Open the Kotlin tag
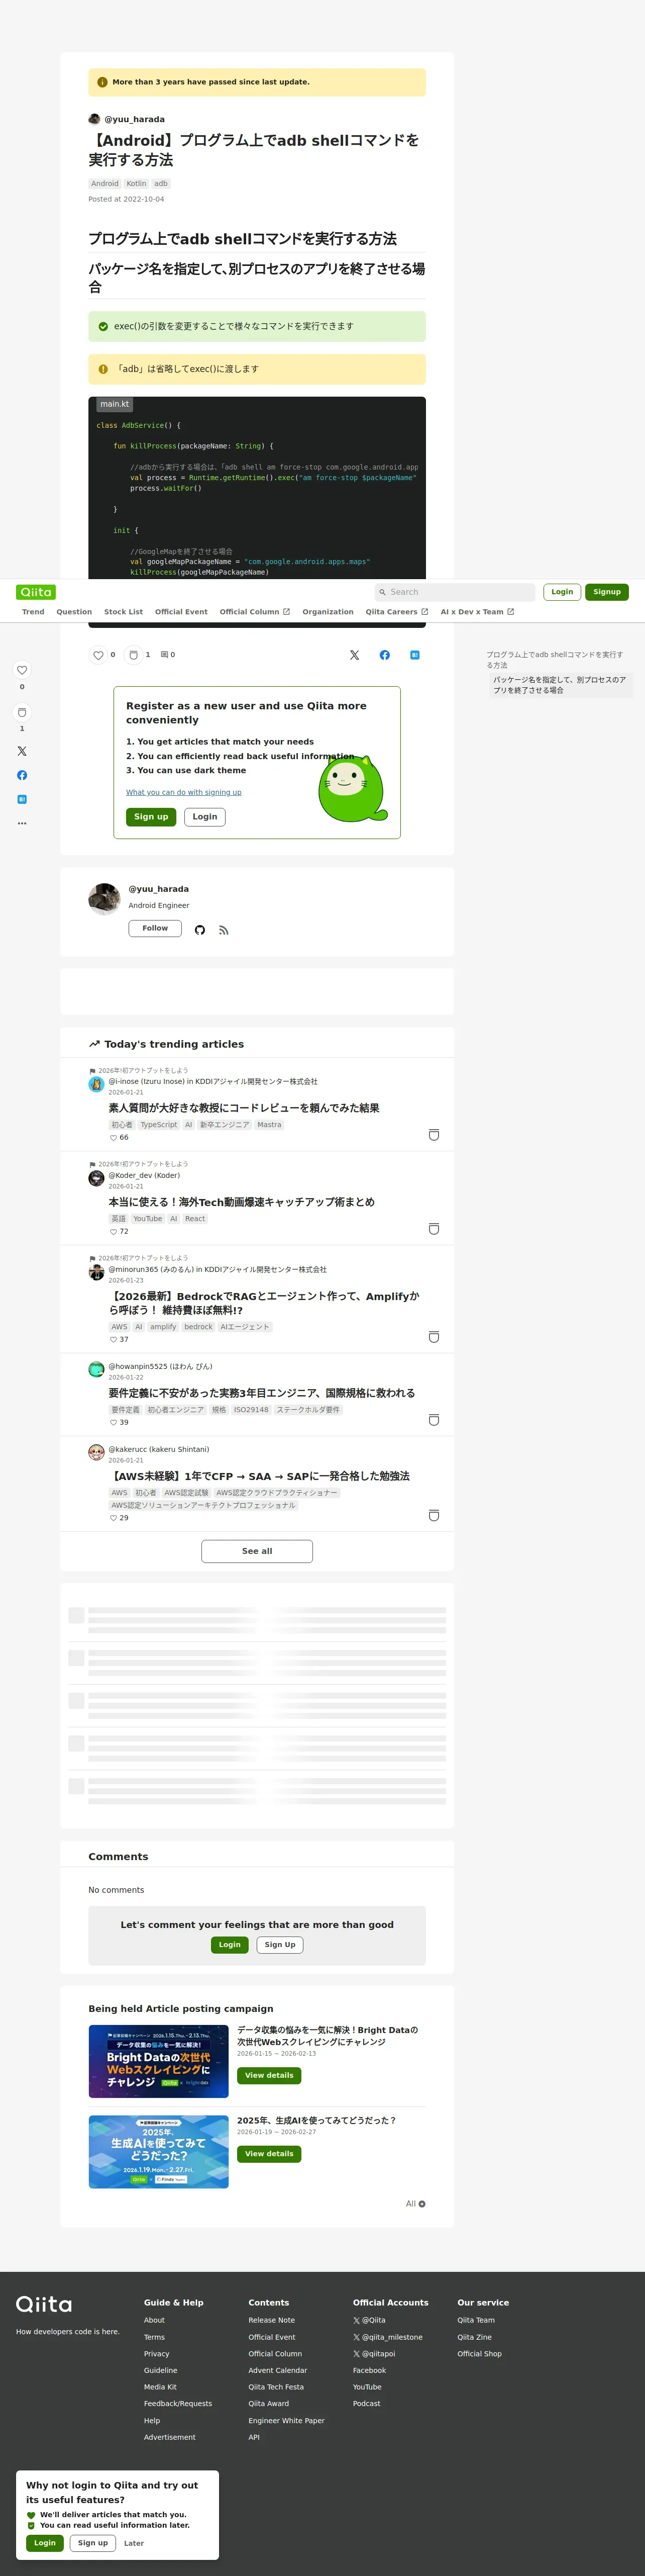Viewport: 645px width, 2576px height. point(136,184)
